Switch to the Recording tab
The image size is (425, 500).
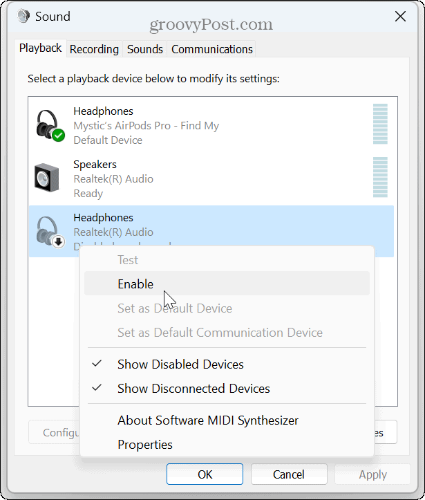[94, 49]
